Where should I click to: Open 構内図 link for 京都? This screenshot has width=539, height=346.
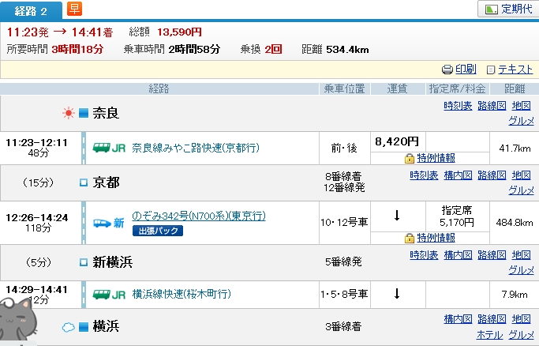458,175
